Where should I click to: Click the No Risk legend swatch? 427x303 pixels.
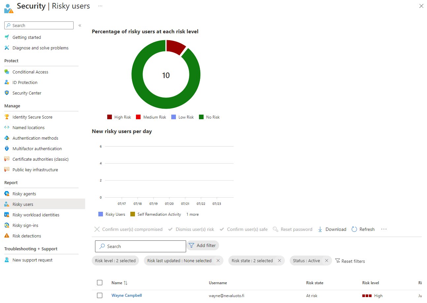click(x=201, y=117)
